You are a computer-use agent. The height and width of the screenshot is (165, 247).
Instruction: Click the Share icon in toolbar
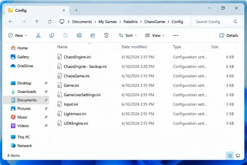[x=93, y=35]
